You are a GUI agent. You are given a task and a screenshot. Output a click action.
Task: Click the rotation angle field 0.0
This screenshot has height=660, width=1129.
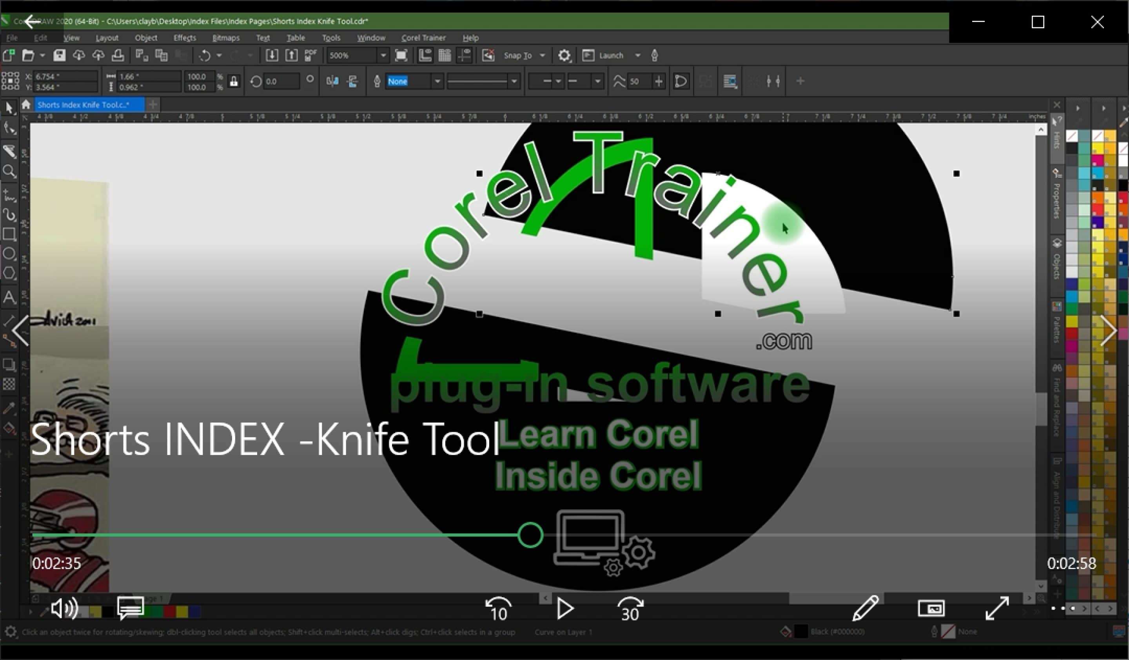point(281,82)
